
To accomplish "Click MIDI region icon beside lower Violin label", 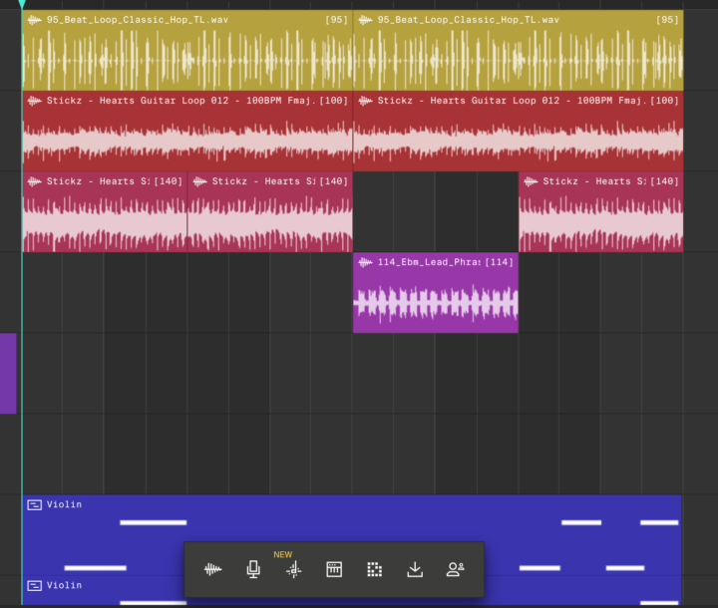I will (34, 585).
